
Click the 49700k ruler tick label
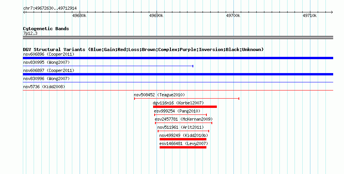[233, 15]
